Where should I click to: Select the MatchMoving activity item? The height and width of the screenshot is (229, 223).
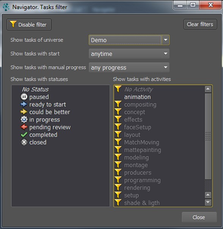point(141,142)
